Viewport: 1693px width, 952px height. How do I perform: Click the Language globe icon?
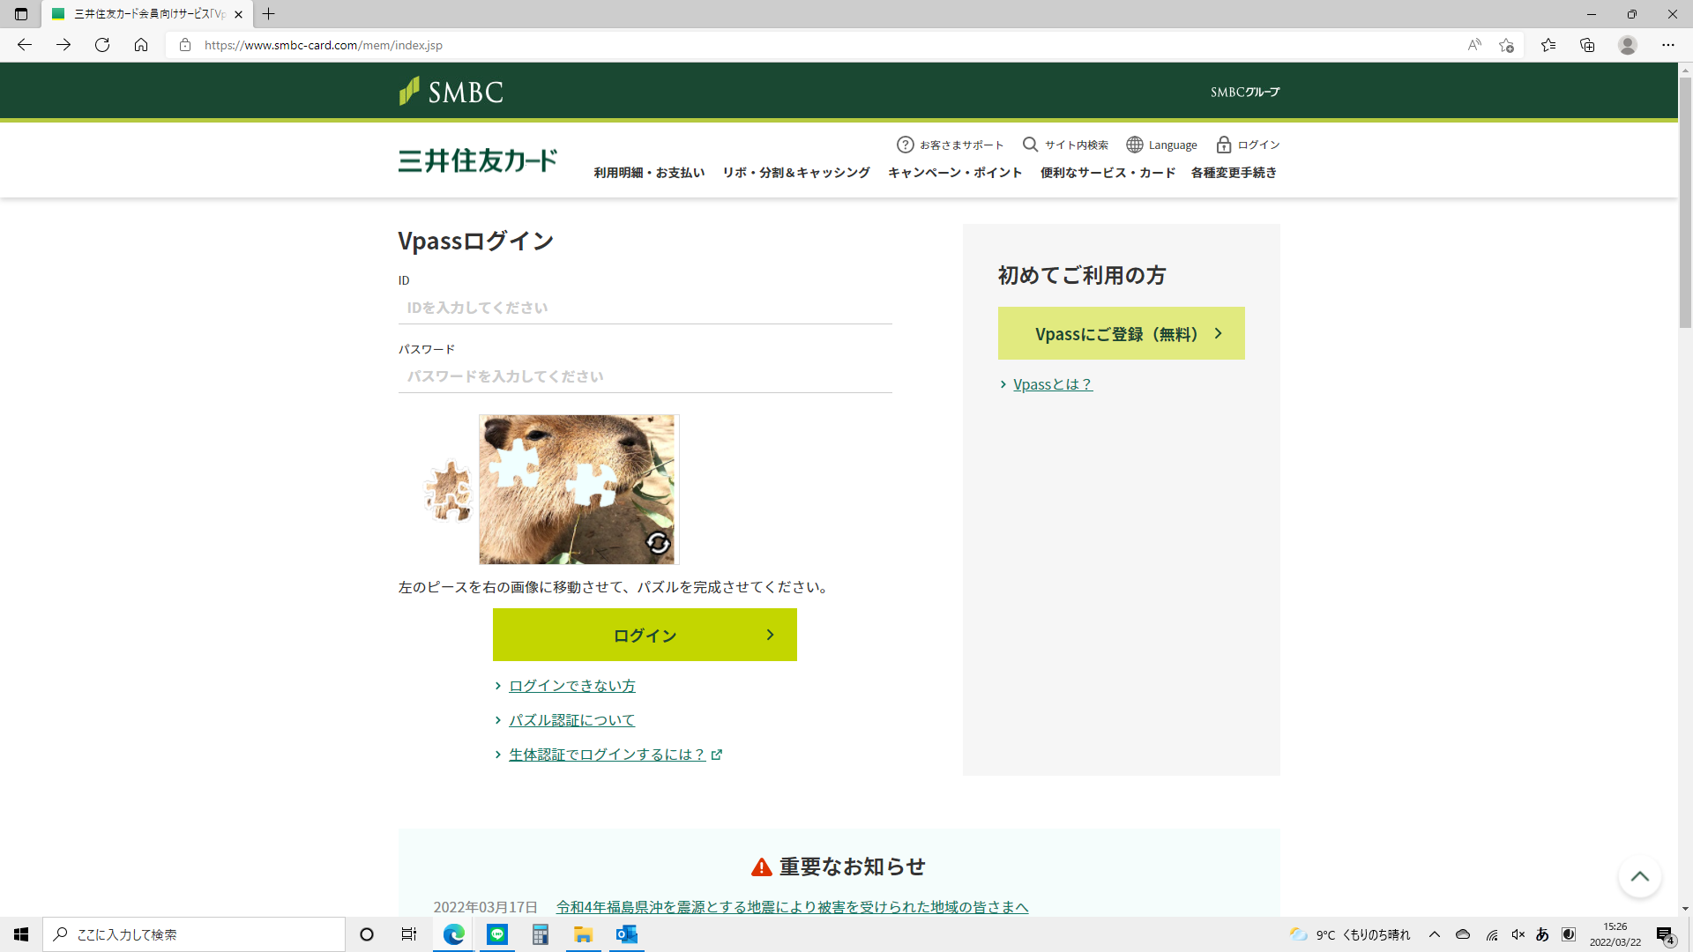[1135, 145]
